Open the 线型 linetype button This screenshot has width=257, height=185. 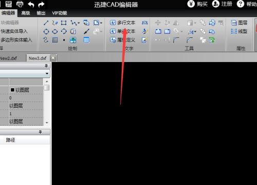(x=239, y=31)
